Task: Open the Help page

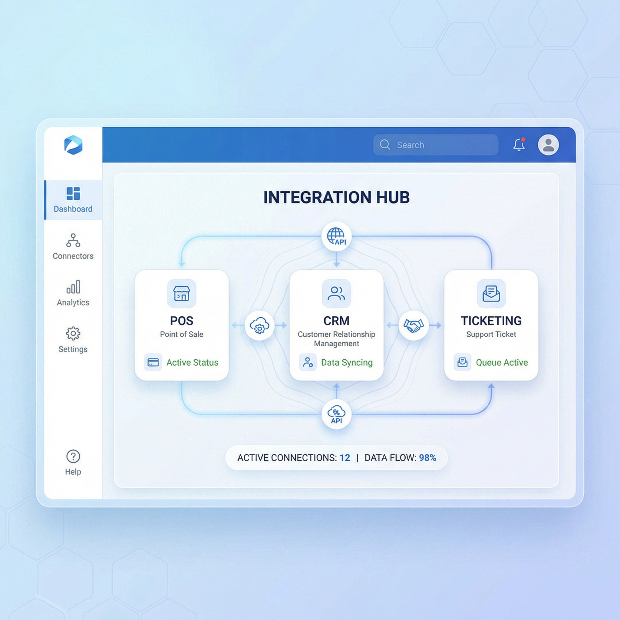Action: 73,463
